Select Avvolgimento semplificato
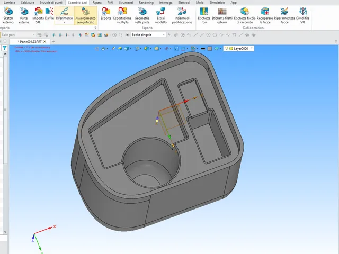The image size is (339, 254). click(85, 15)
